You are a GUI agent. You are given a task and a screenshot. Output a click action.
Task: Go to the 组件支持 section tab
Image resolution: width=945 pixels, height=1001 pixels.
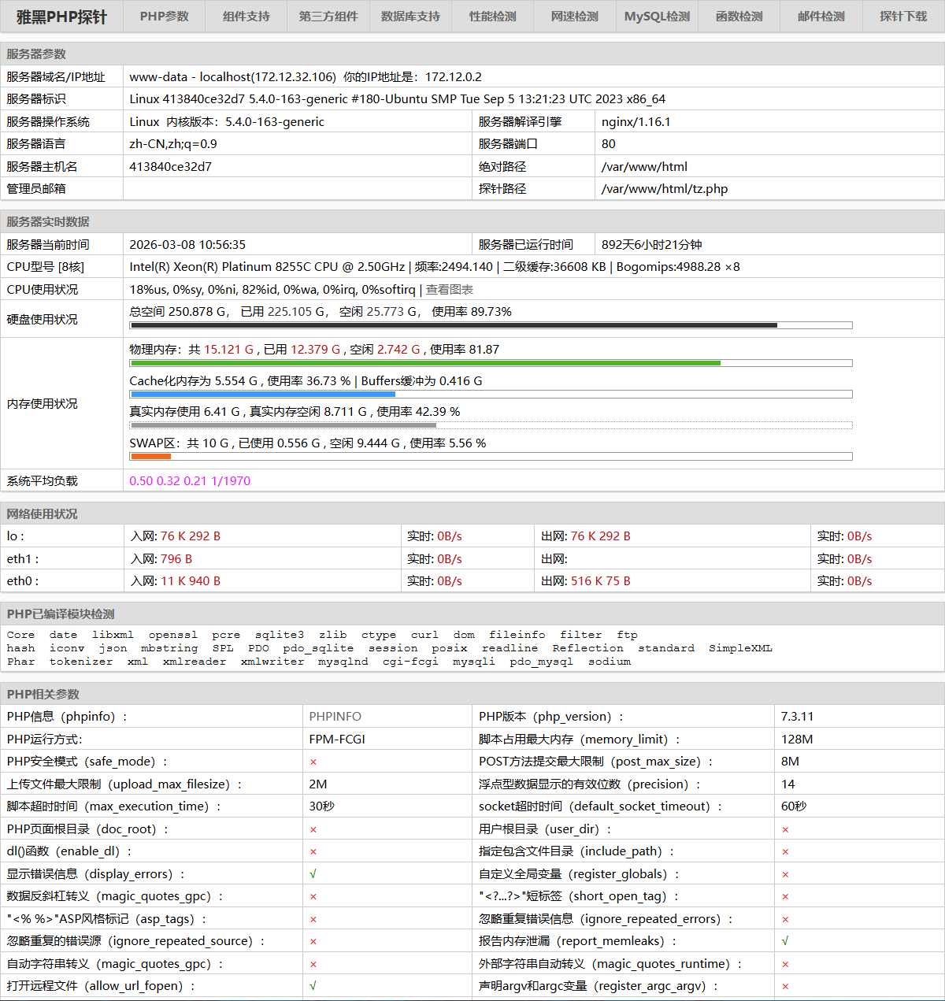(x=246, y=17)
